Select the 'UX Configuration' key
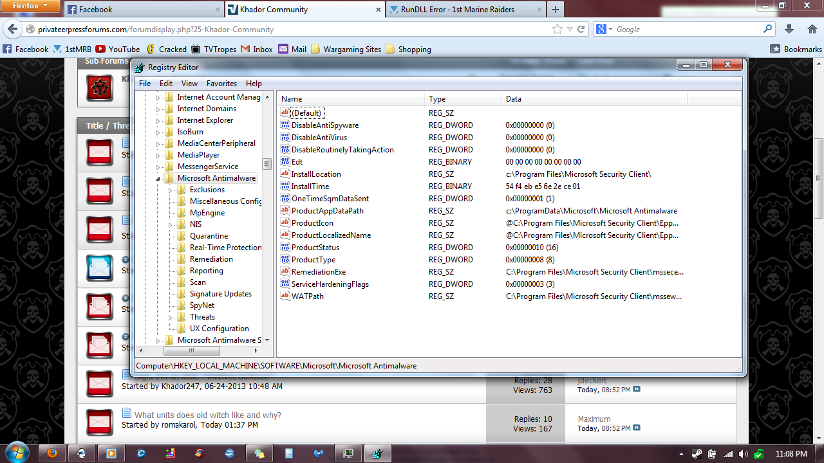 220,329
